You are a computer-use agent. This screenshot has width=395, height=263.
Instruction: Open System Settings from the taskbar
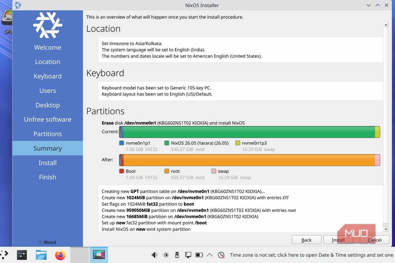click(x=22, y=255)
